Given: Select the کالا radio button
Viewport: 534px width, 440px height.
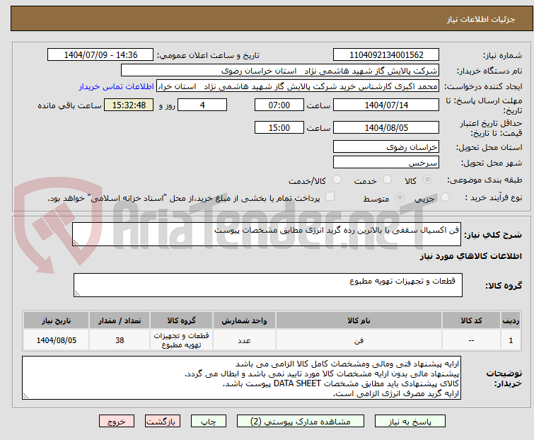Looking at the screenshot, I should (427, 180).
